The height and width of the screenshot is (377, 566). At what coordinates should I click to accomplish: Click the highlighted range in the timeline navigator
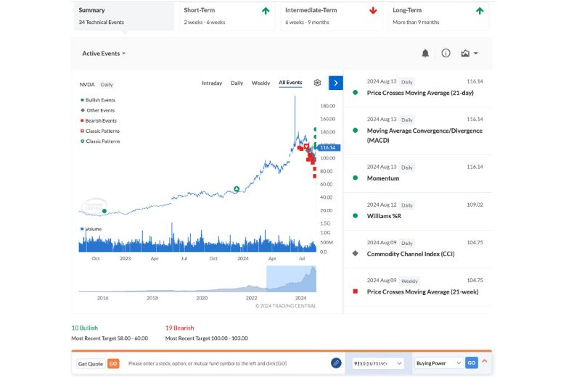(x=291, y=278)
